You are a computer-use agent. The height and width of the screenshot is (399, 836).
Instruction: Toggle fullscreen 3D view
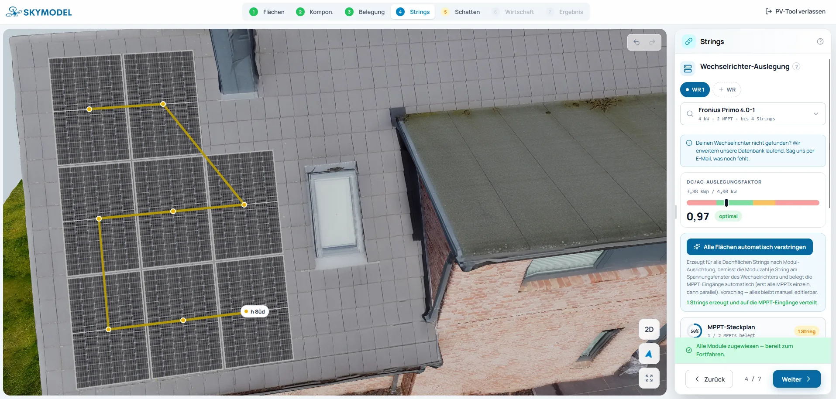[649, 378]
